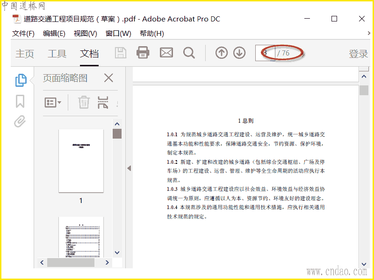Click clause number 1.0.2 in the document

pyautogui.click(x=172, y=162)
